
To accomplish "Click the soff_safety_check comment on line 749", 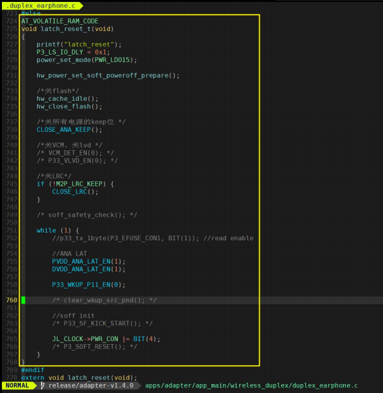I will pos(87,215).
